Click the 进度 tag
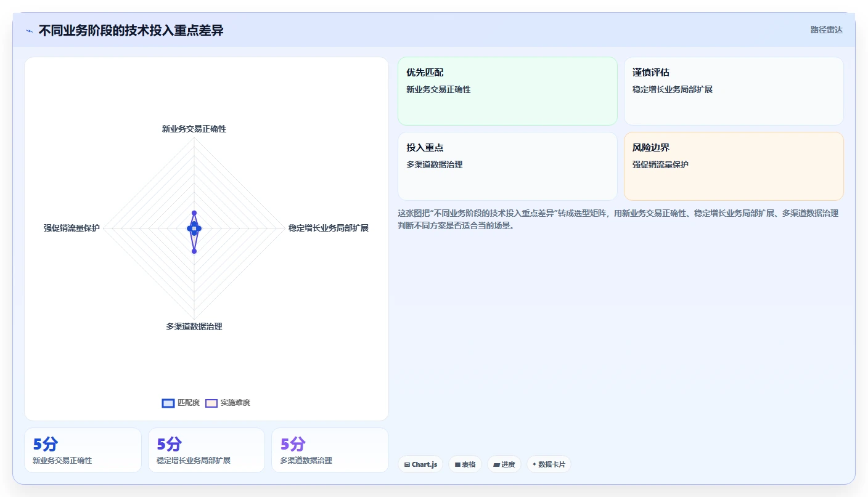Screen dimensions: 868x497 (504, 464)
